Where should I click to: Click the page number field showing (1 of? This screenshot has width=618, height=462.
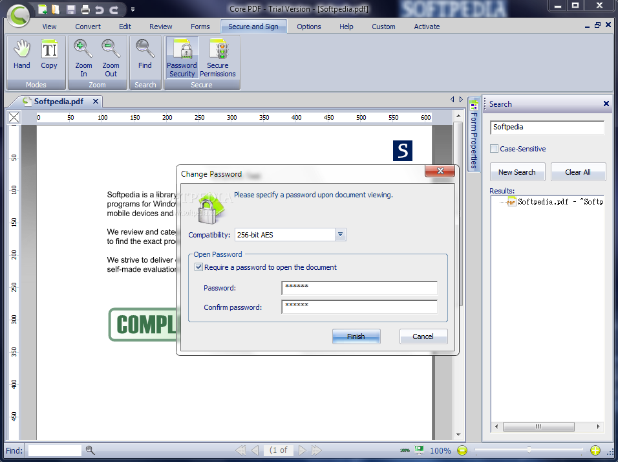[x=278, y=450]
